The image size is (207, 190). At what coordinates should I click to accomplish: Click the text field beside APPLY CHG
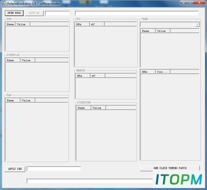pyautogui.click(x=54, y=169)
